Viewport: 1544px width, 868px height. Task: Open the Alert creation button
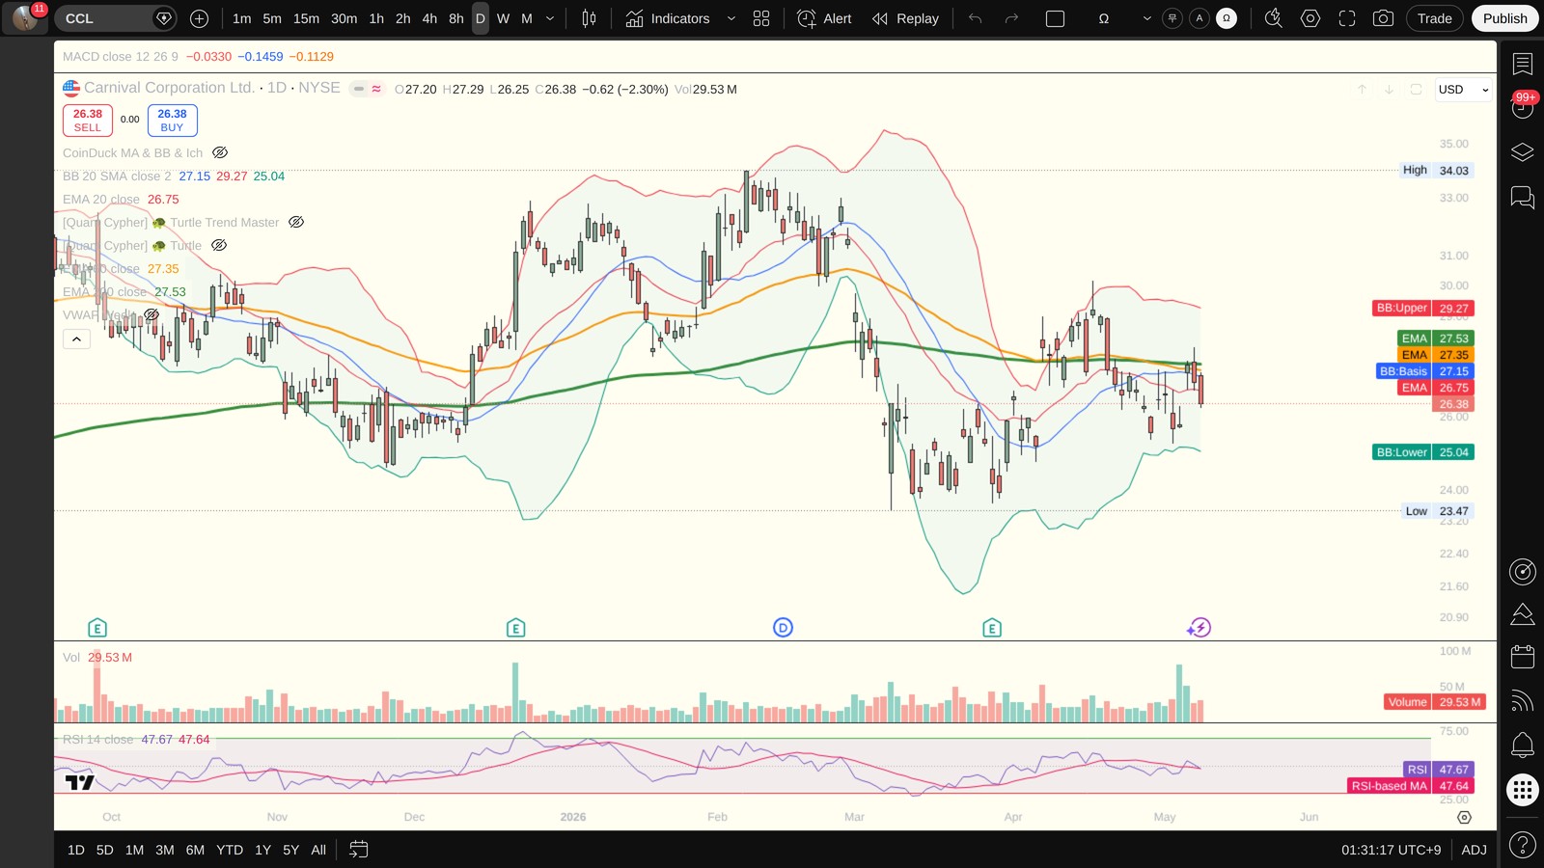click(x=825, y=18)
